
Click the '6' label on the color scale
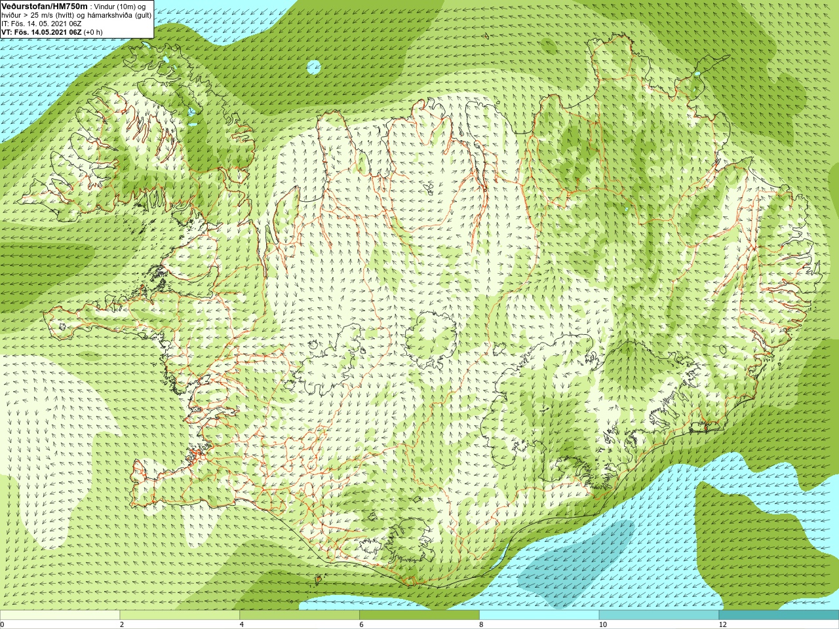coord(362,624)
